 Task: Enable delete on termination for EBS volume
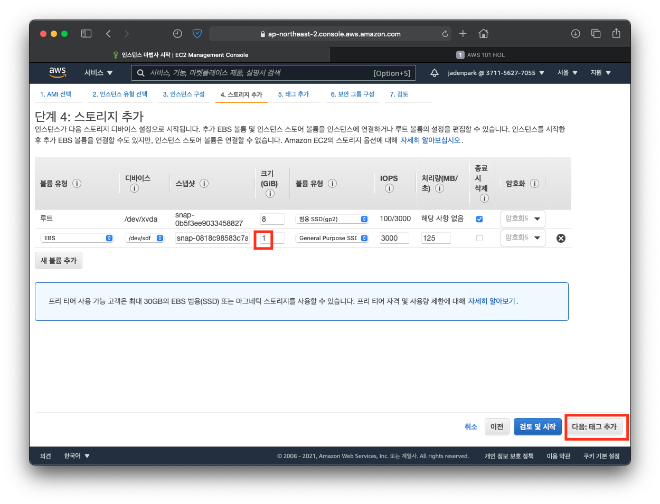click(479, 238)
